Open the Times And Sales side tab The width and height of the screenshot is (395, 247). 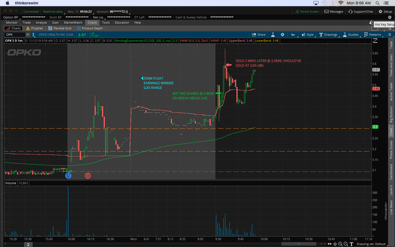click(x=391, y=66)
